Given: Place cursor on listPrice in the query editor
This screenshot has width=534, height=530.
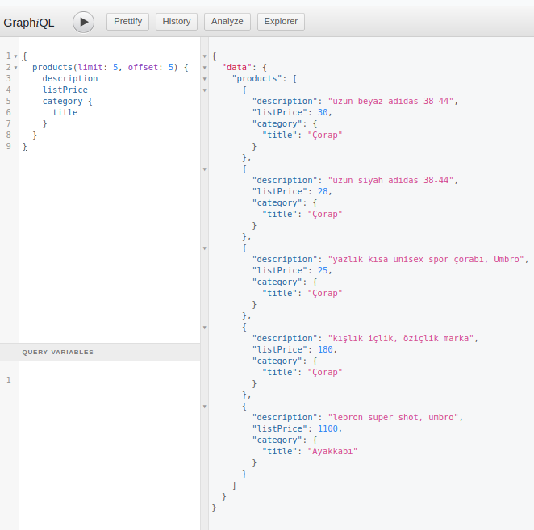Looking at the screenshot, I should pyautogui.click(x=65, y=90).
